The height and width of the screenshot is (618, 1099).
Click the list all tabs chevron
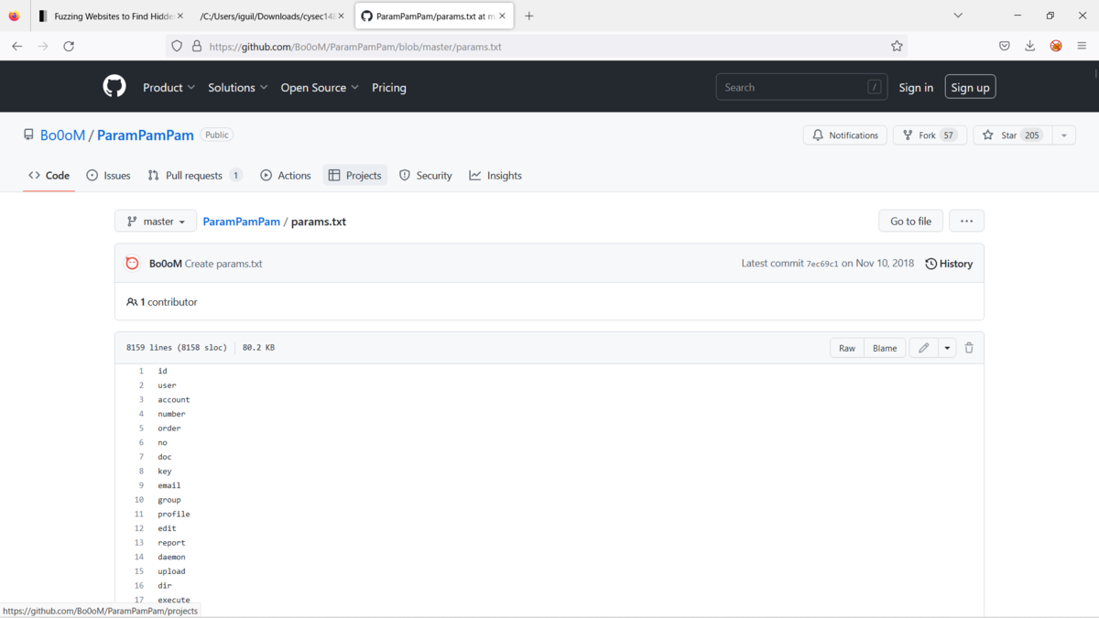coord(958,16)
